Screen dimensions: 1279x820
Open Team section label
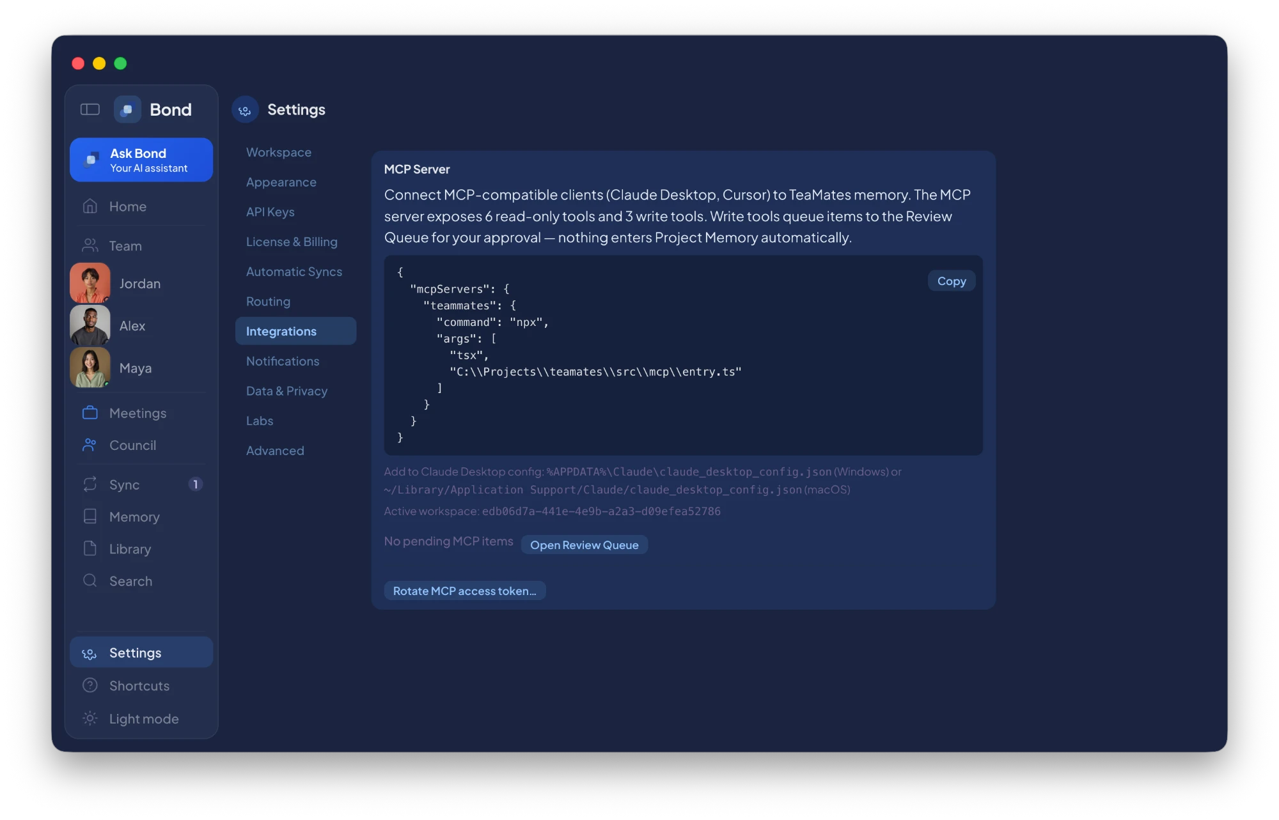pos(125,246)
